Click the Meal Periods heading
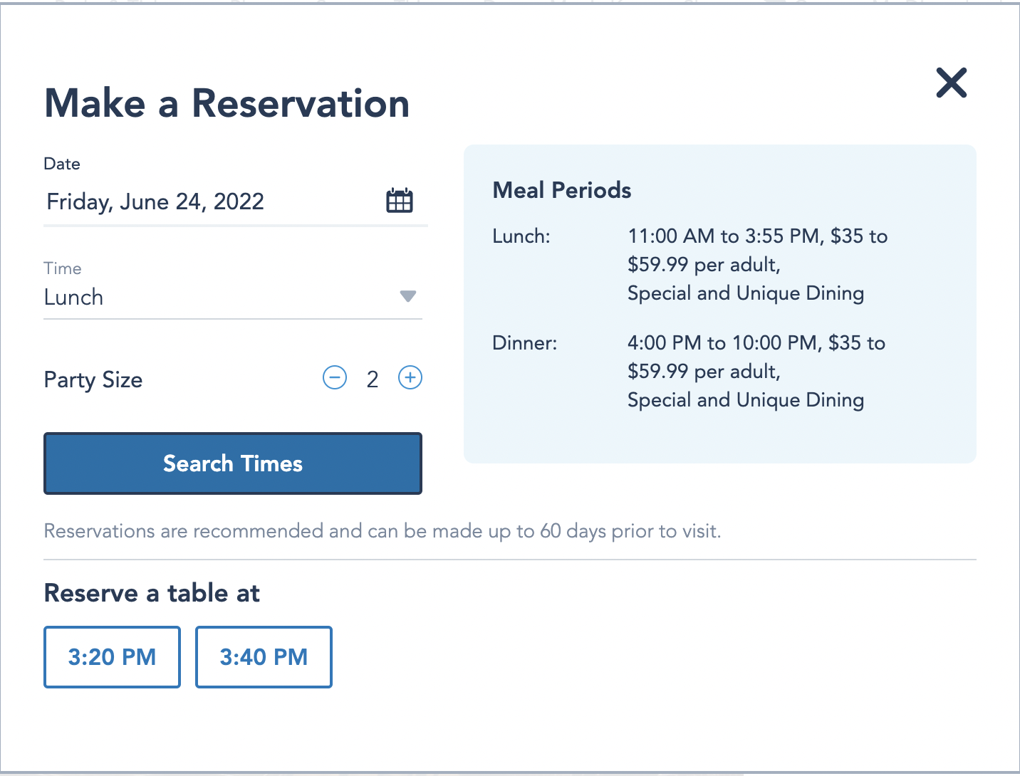This screenshot has height=776, width=1020. tap(562, 190)
